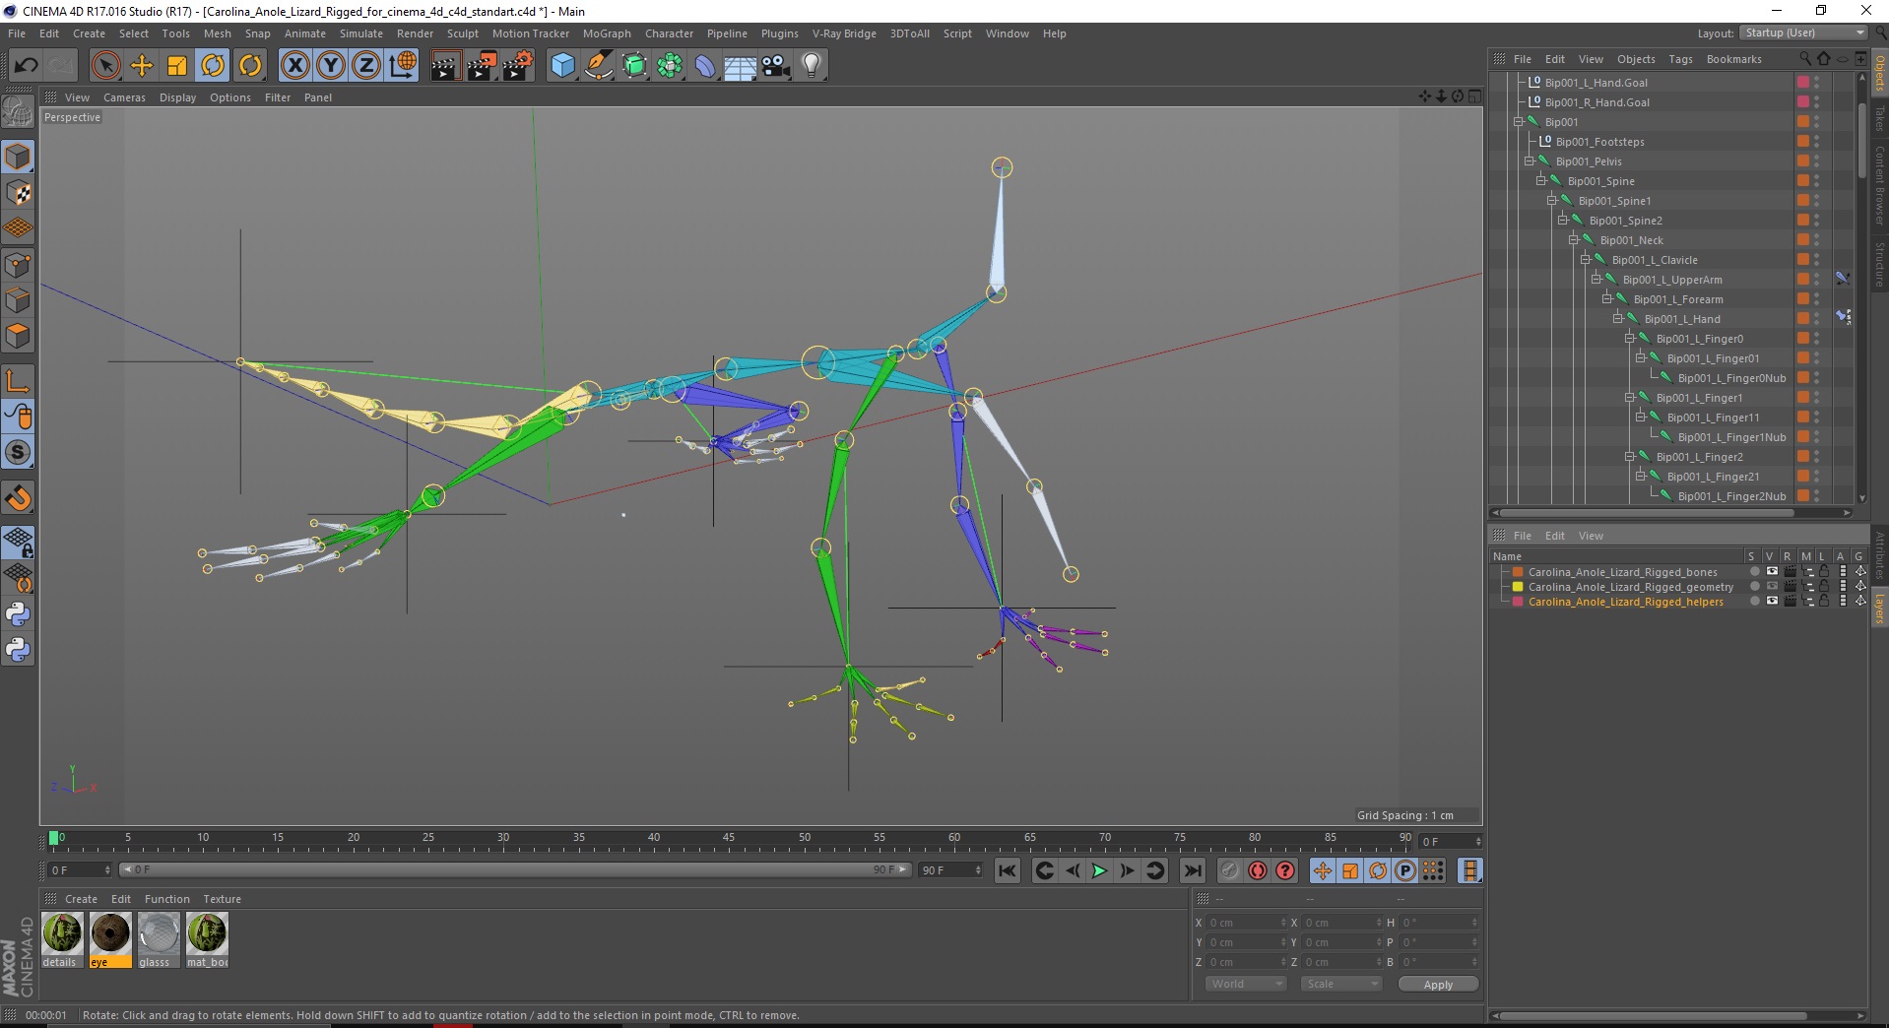The height and width of the screenshot is (1028, 1889).
Task: Click Rigged_helpers layer pink color swatch
Action: point(1518,602)
